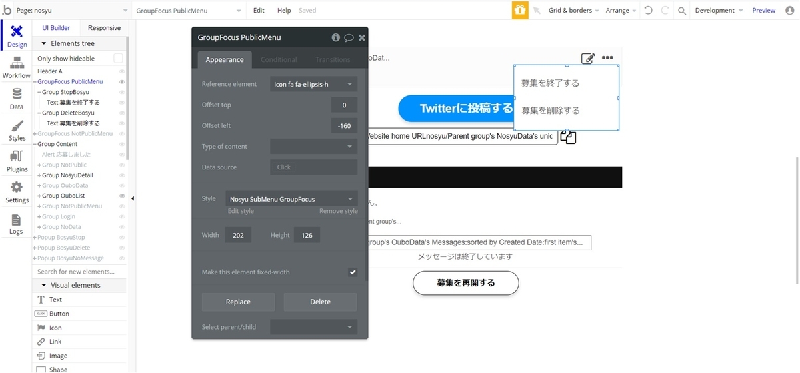Open Arrange dropdown
This screenshot has width=800, height=373.
tap(621, 11)
